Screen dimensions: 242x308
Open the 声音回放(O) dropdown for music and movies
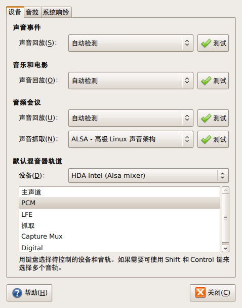[x=131, y=81]
